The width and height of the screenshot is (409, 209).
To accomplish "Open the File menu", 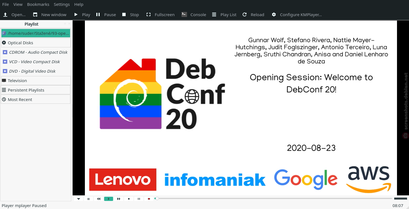I will [6, 4].
